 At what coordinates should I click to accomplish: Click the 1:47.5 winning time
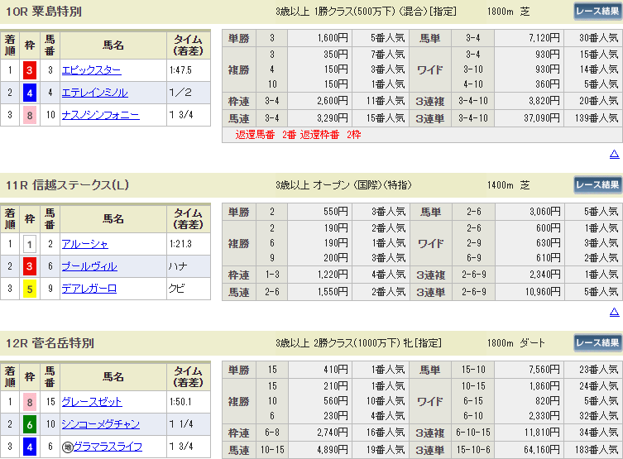(180, 70)
